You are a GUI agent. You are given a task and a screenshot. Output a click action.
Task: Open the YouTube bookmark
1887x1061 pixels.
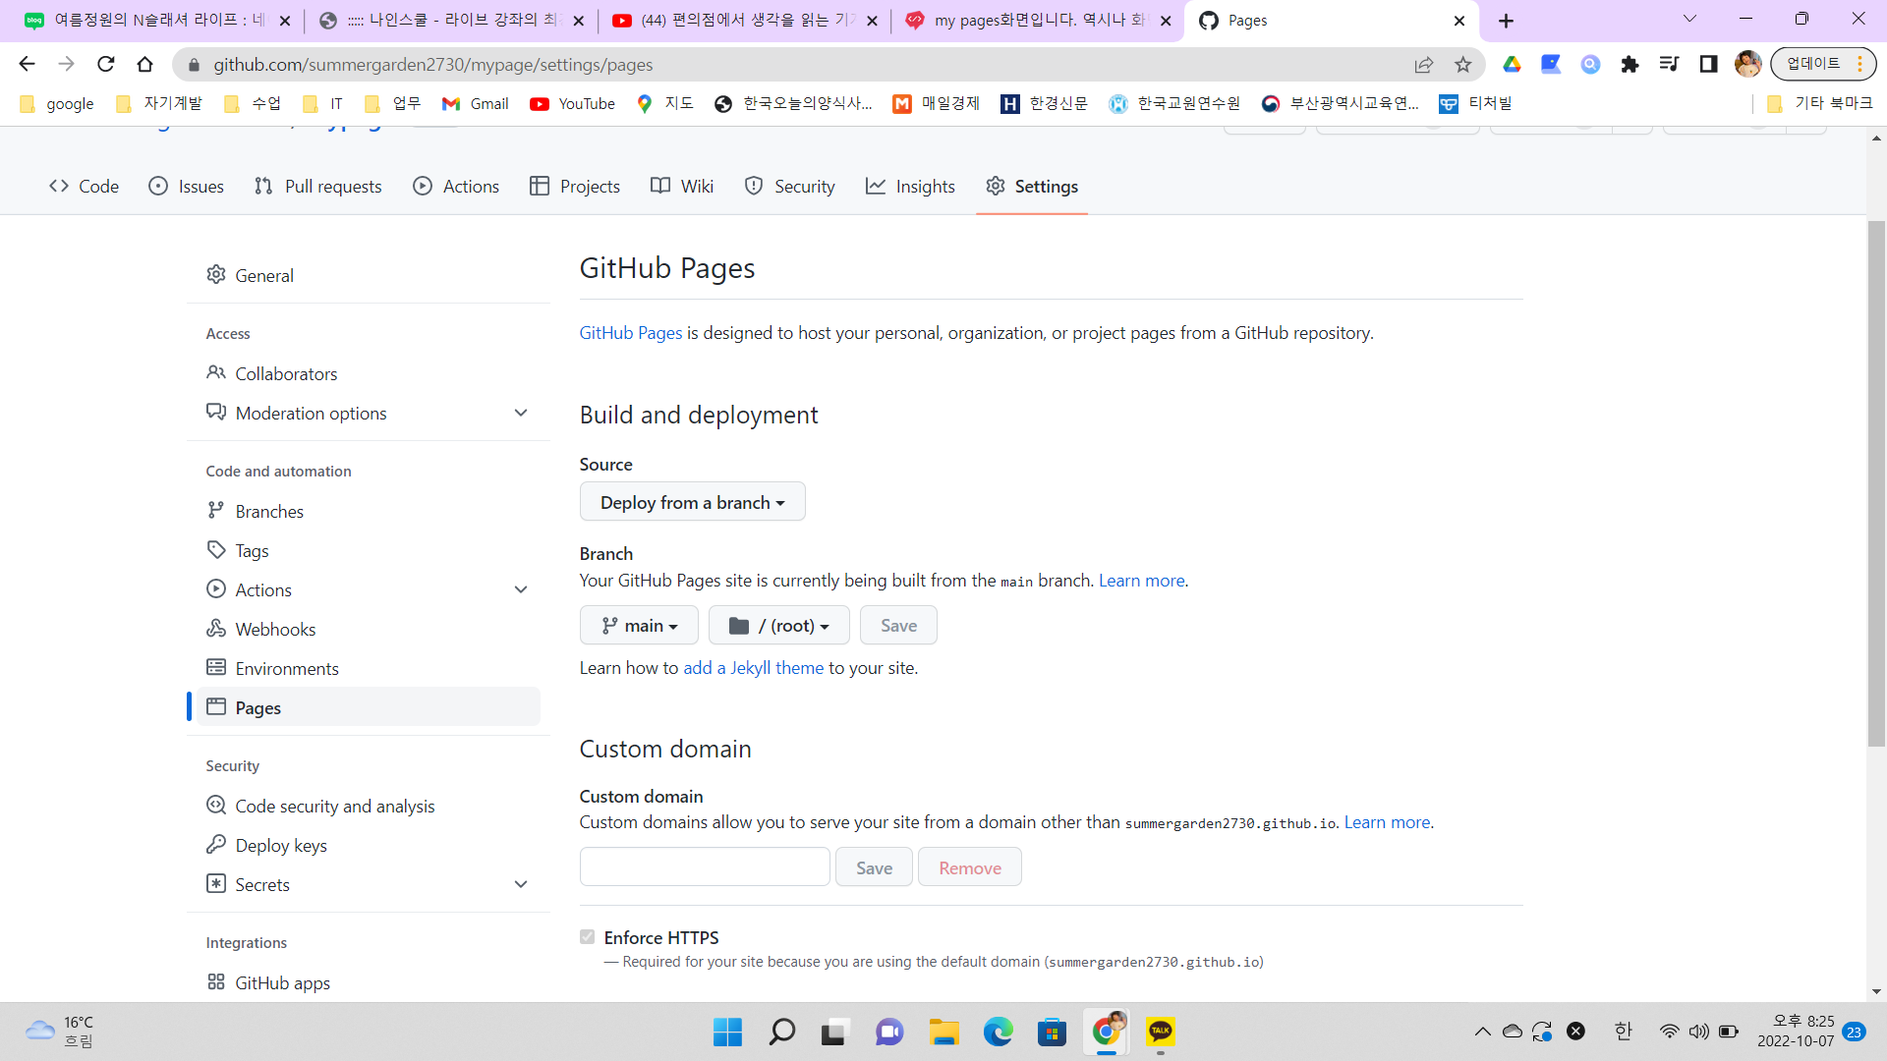(572, 103)
